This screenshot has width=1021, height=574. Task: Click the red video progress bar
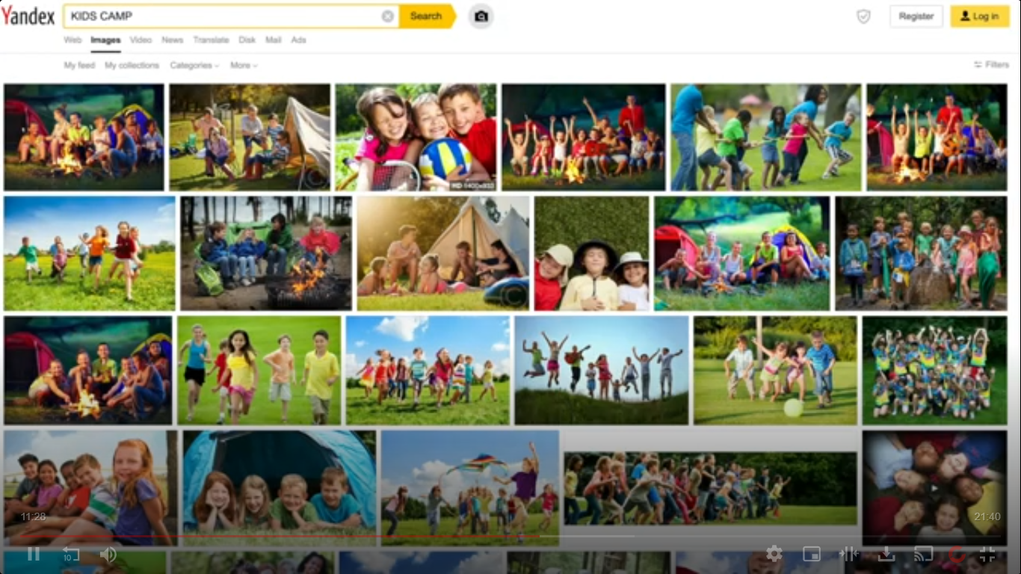click(299, 536)
